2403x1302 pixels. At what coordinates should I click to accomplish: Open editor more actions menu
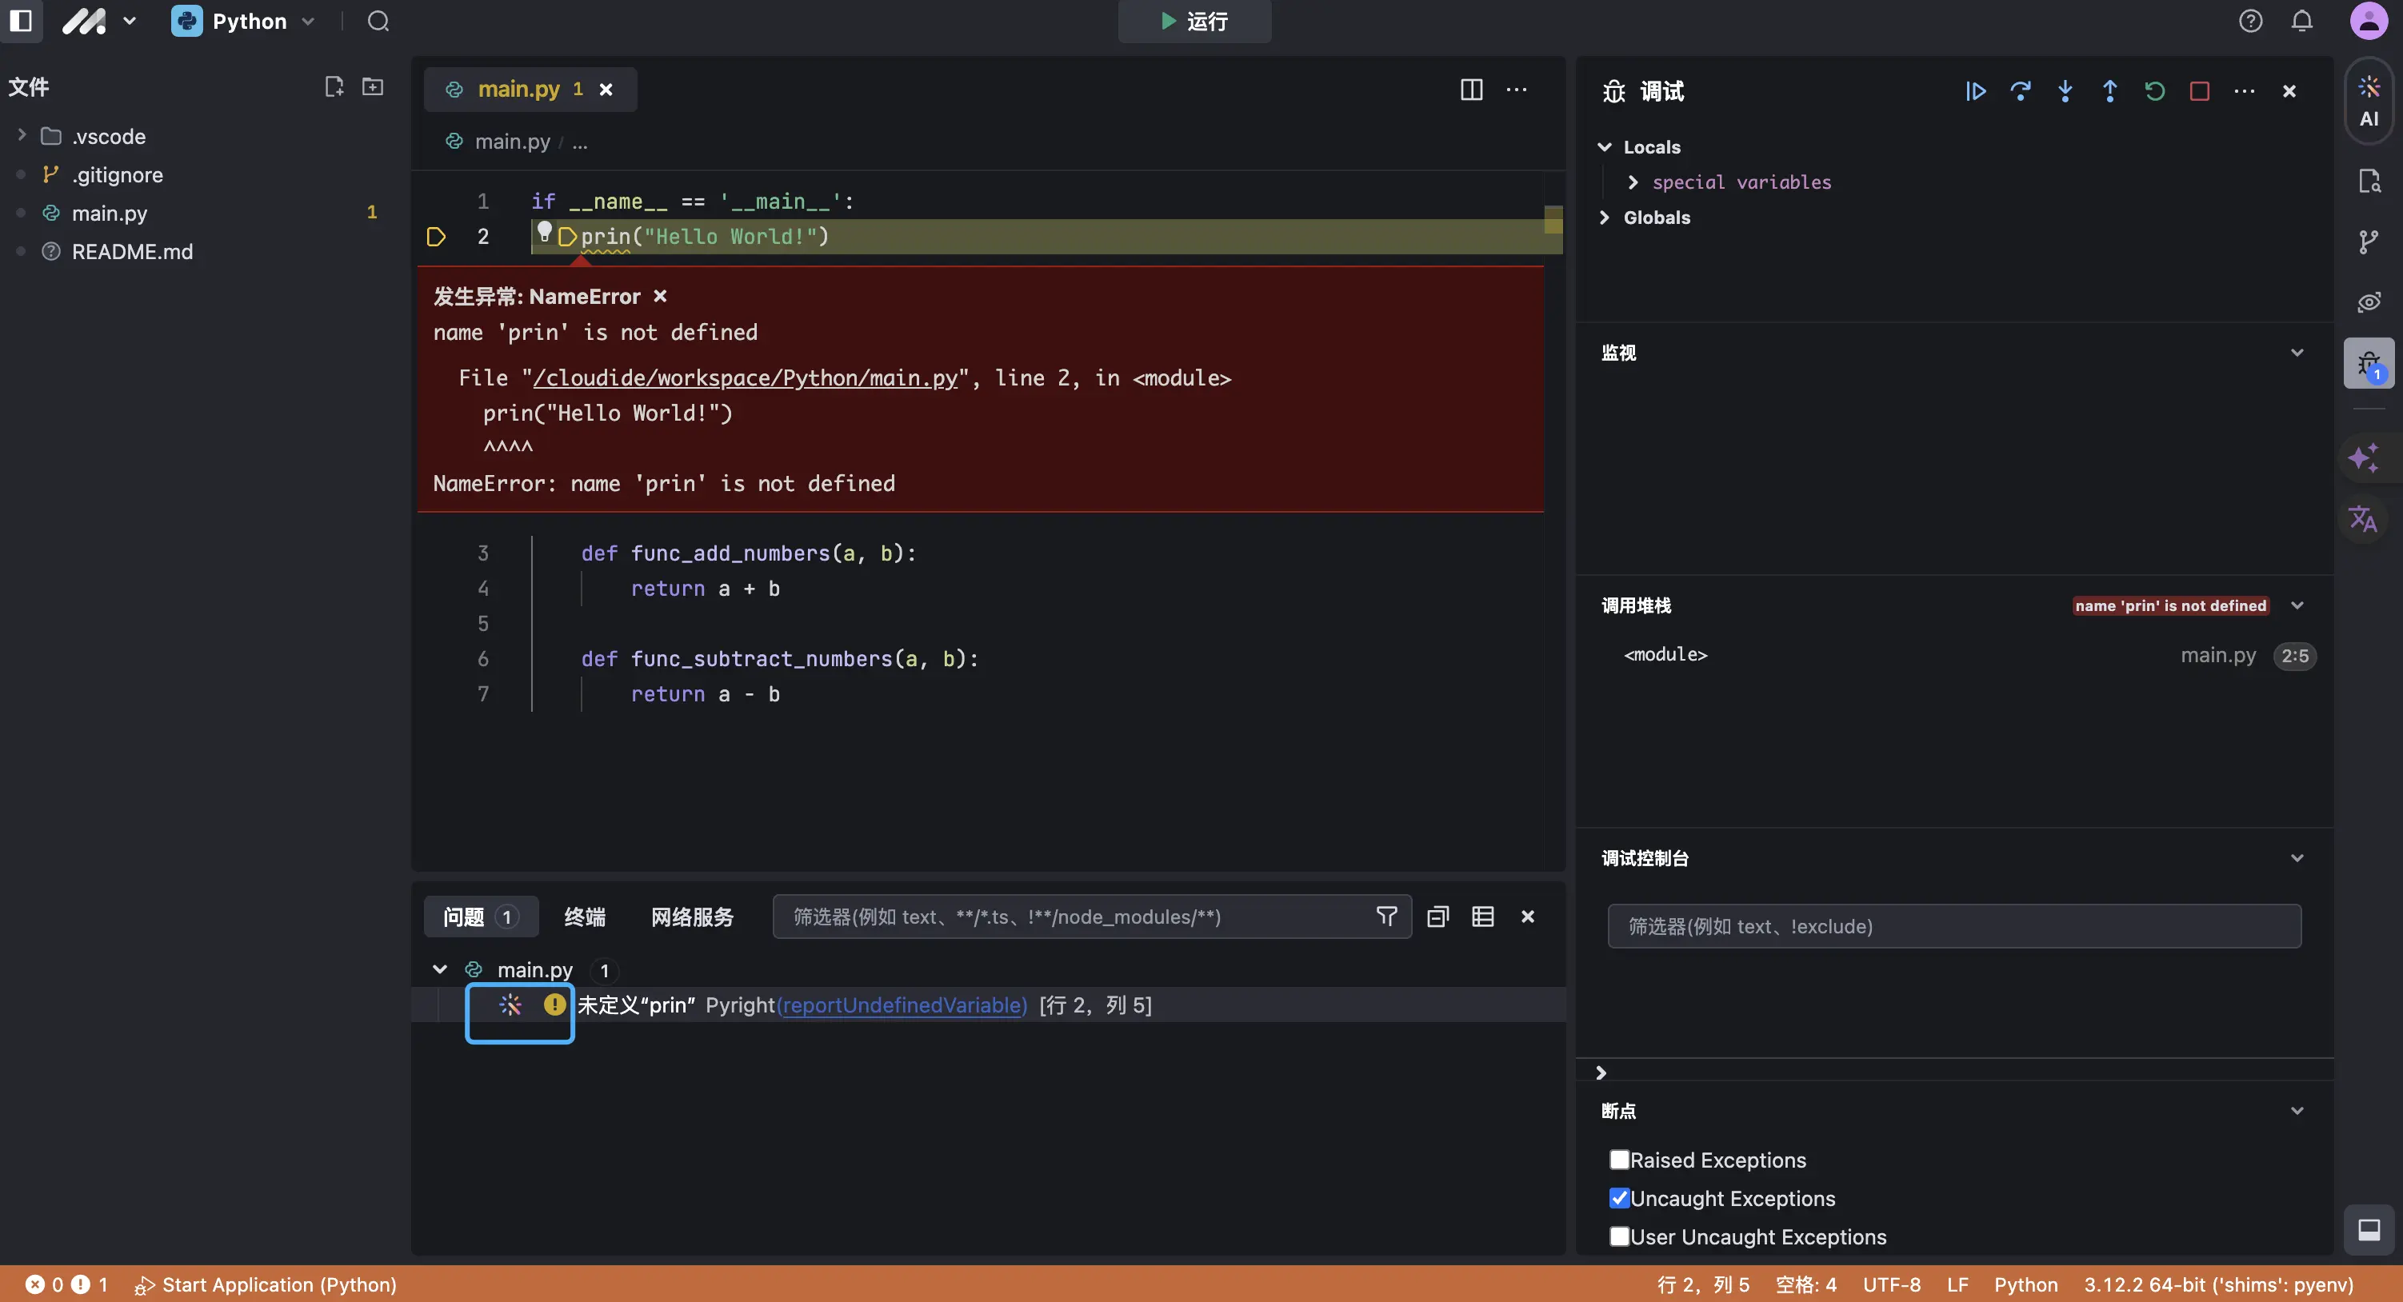(x=1517, y=89)
